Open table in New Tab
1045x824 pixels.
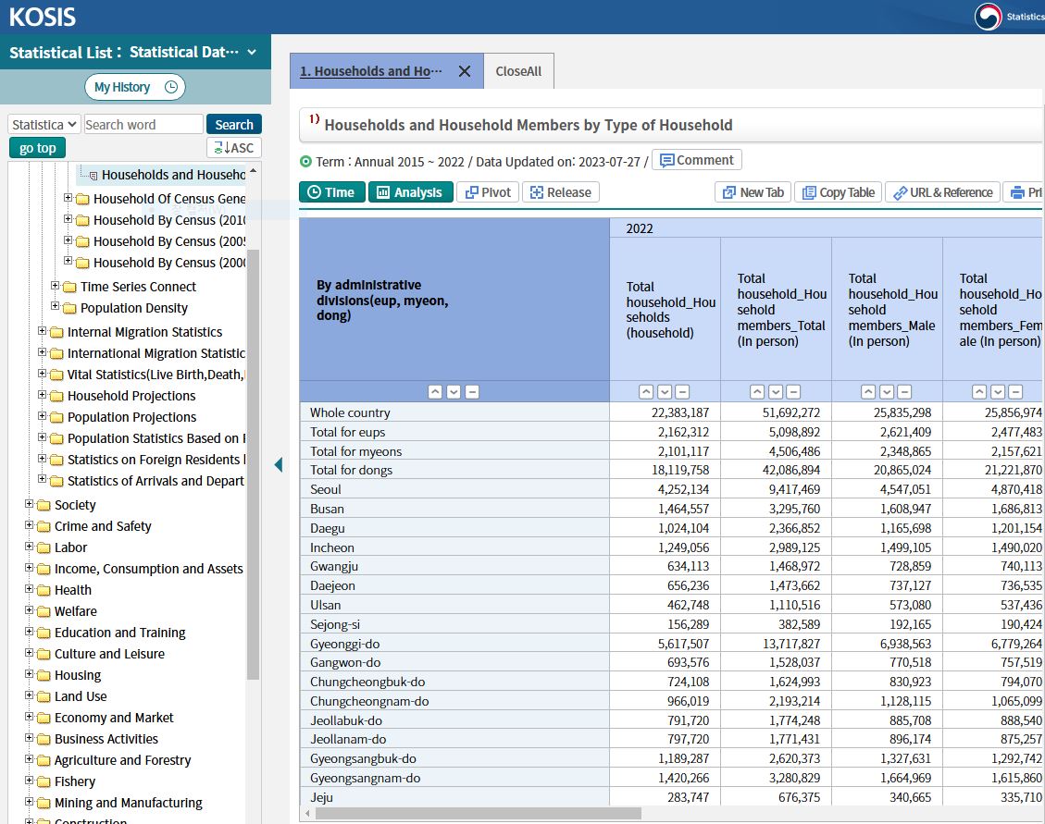753,192
